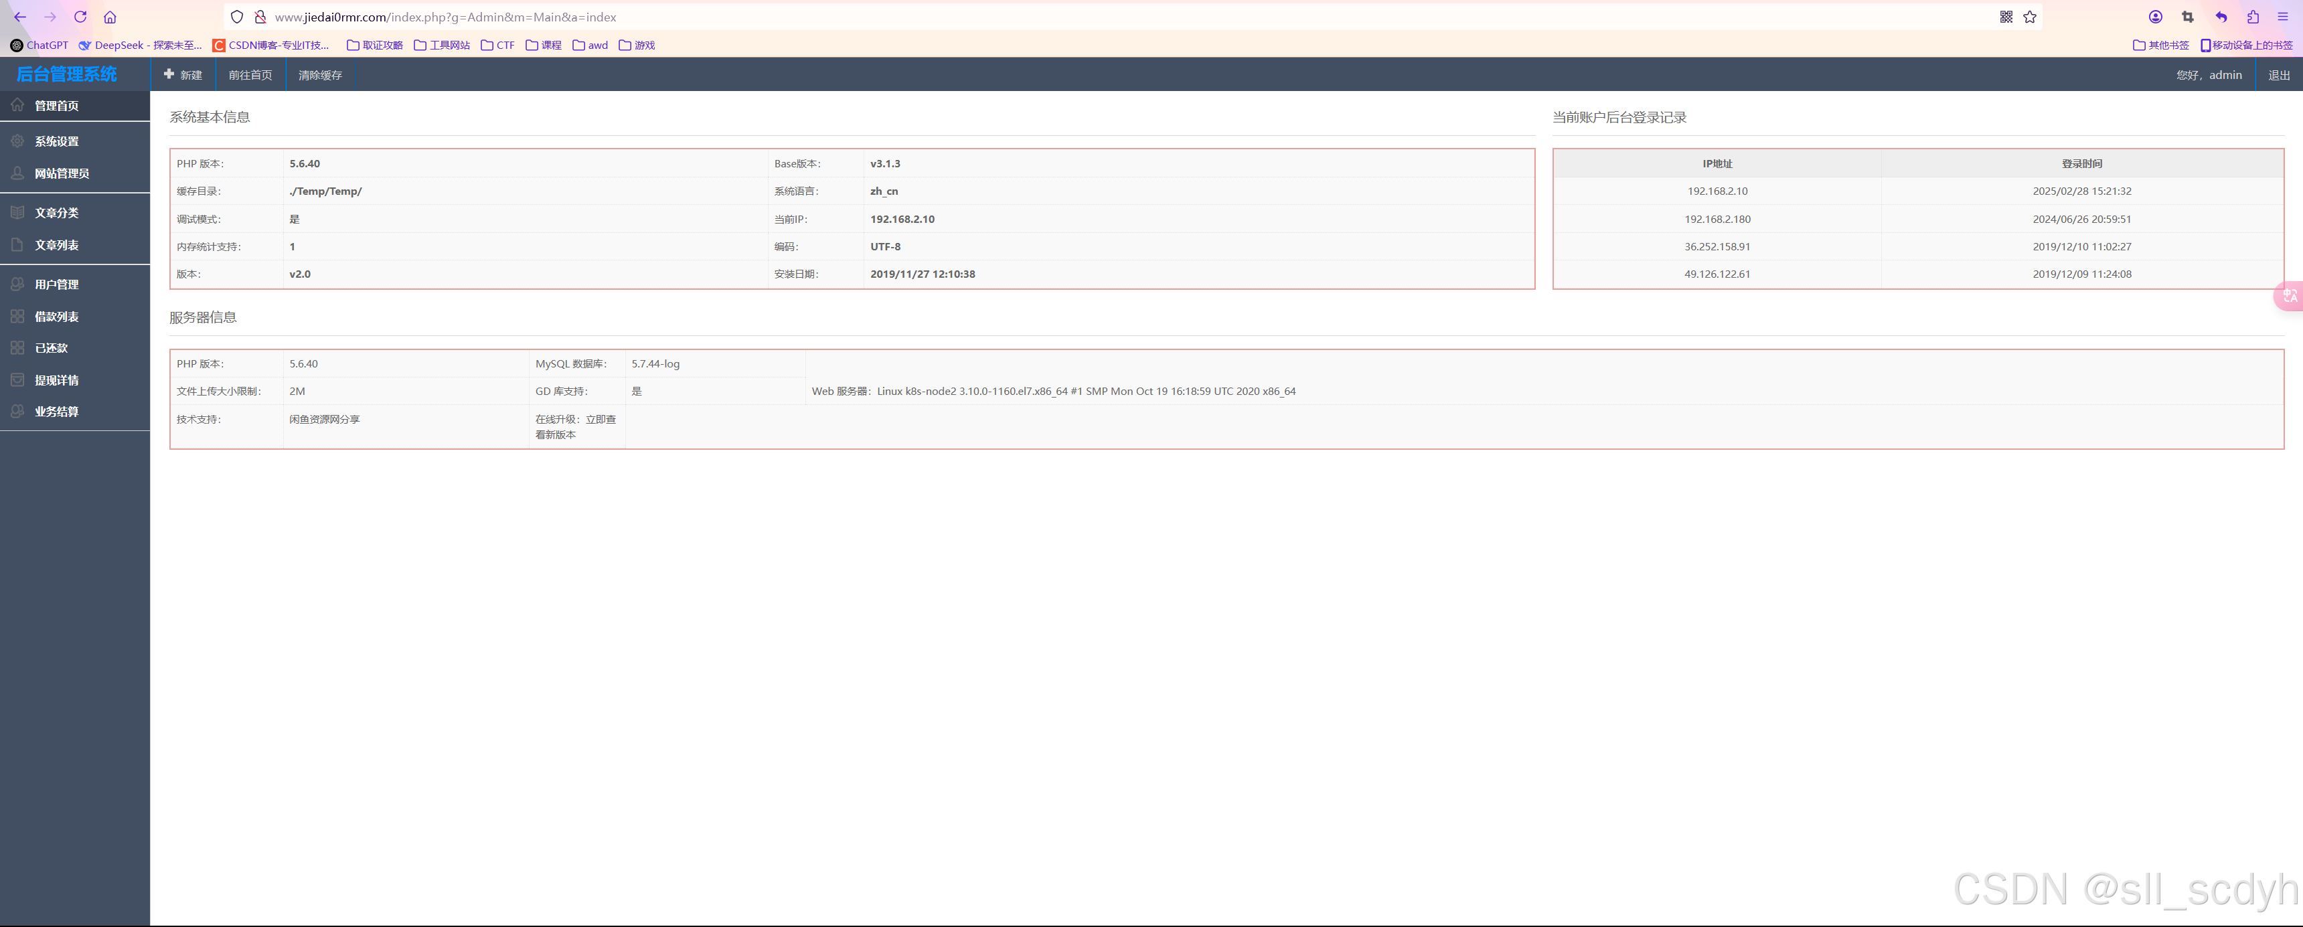The image size is (2303, 927).
Task: Click 清除缓存 in top bar
Action: (320, 75)
